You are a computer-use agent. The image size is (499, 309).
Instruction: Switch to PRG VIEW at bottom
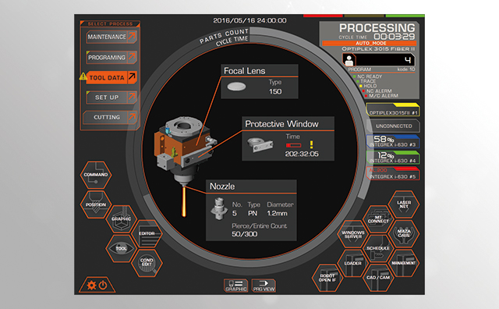(264, 286)
